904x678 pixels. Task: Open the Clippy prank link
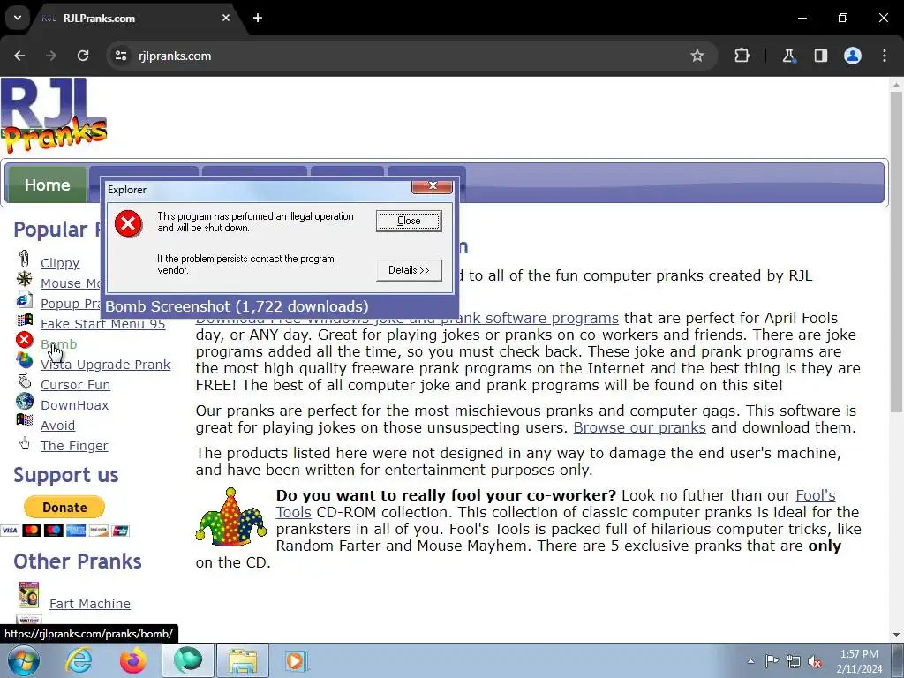[x=60, y=263]
